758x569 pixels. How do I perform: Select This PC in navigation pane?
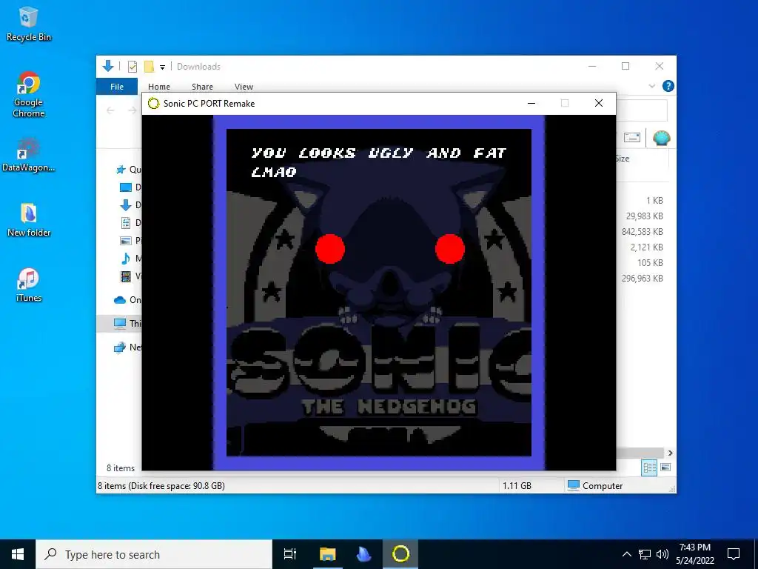pyautogui.click(x=120, y=323)
